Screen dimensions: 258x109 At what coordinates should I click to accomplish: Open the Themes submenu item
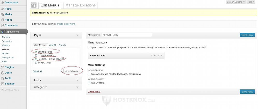tap(6, 37)
